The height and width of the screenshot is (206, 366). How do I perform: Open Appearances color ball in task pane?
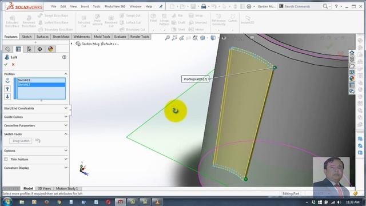(x=352, y=78)
